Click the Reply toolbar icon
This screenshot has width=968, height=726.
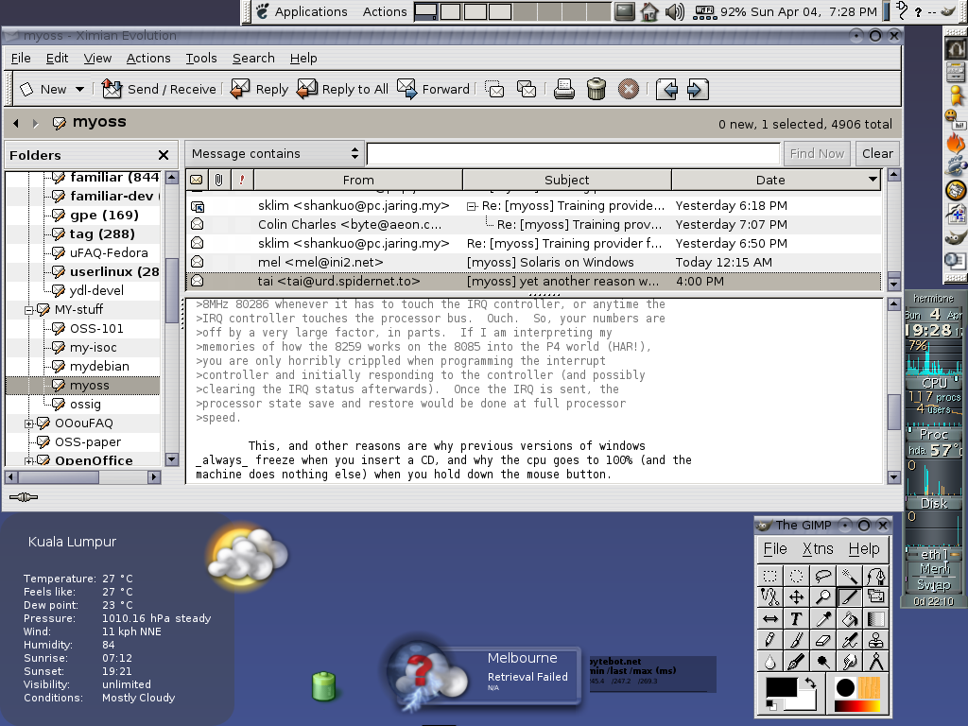click(240, 89)
